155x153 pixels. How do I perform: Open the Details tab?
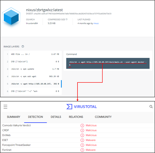tap(56, 117)
